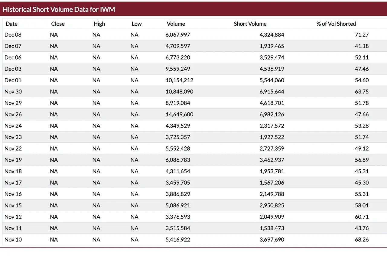Click short volume 3,529,474
Image resolution: width=387 pixels, height=260 pixels.
click(272, 57)
